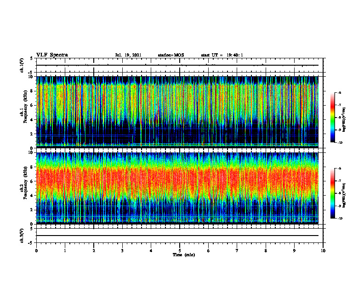Click the ch.1 voltage waveform trace
The image size is (364, 281).
coord(177,65)
